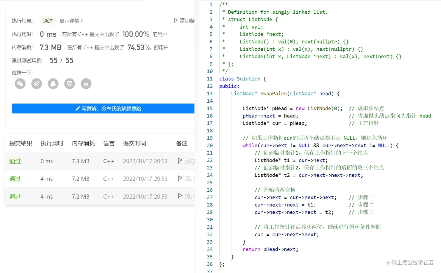Click 'ListNode* t2 = cur->next->next->next;' line
441x273 pixels.
point(309,175)
